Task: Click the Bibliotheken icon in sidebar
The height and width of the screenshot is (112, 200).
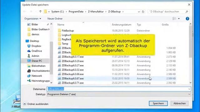Action: coord(29,66)
